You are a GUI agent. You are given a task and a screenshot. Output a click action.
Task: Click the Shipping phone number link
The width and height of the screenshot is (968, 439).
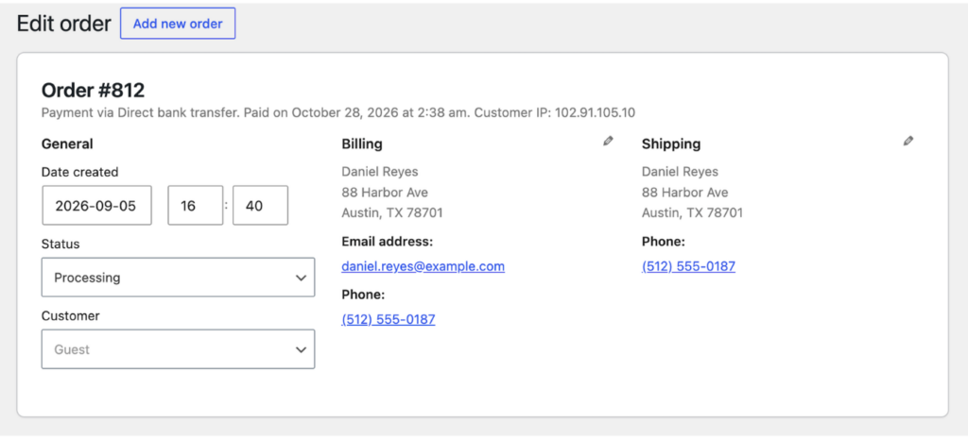click(688, 266)
